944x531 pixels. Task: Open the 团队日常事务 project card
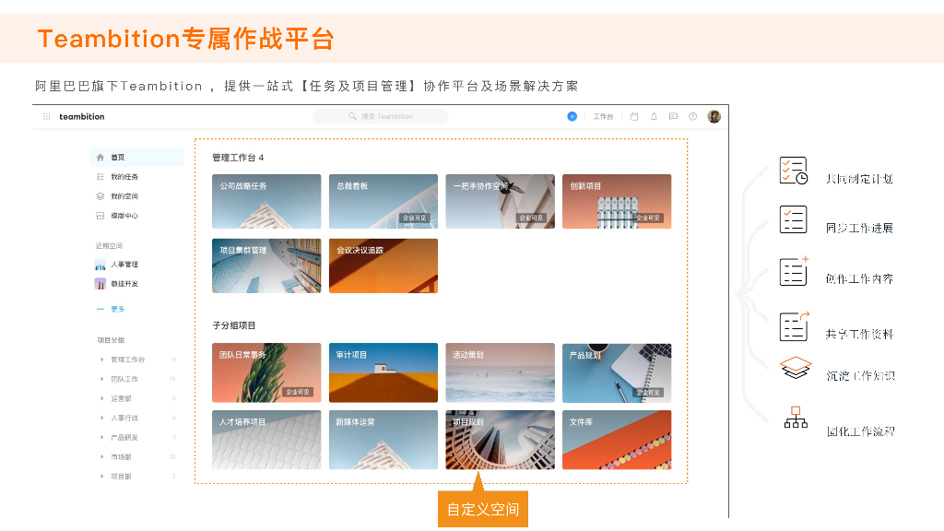coord(266,372)
